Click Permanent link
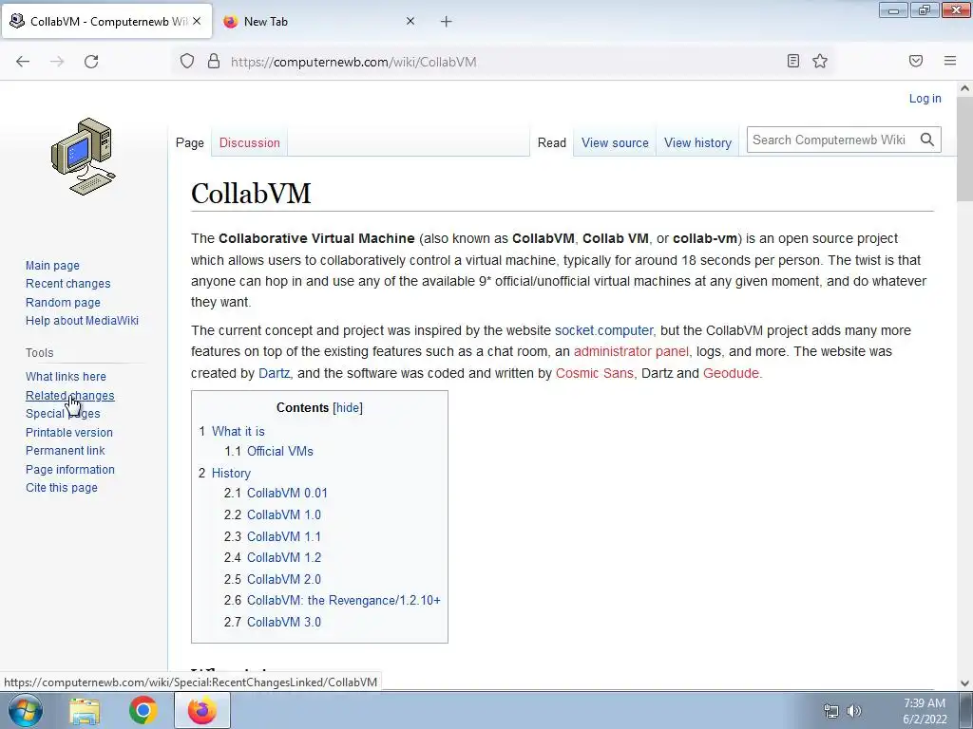 (66, 451)
